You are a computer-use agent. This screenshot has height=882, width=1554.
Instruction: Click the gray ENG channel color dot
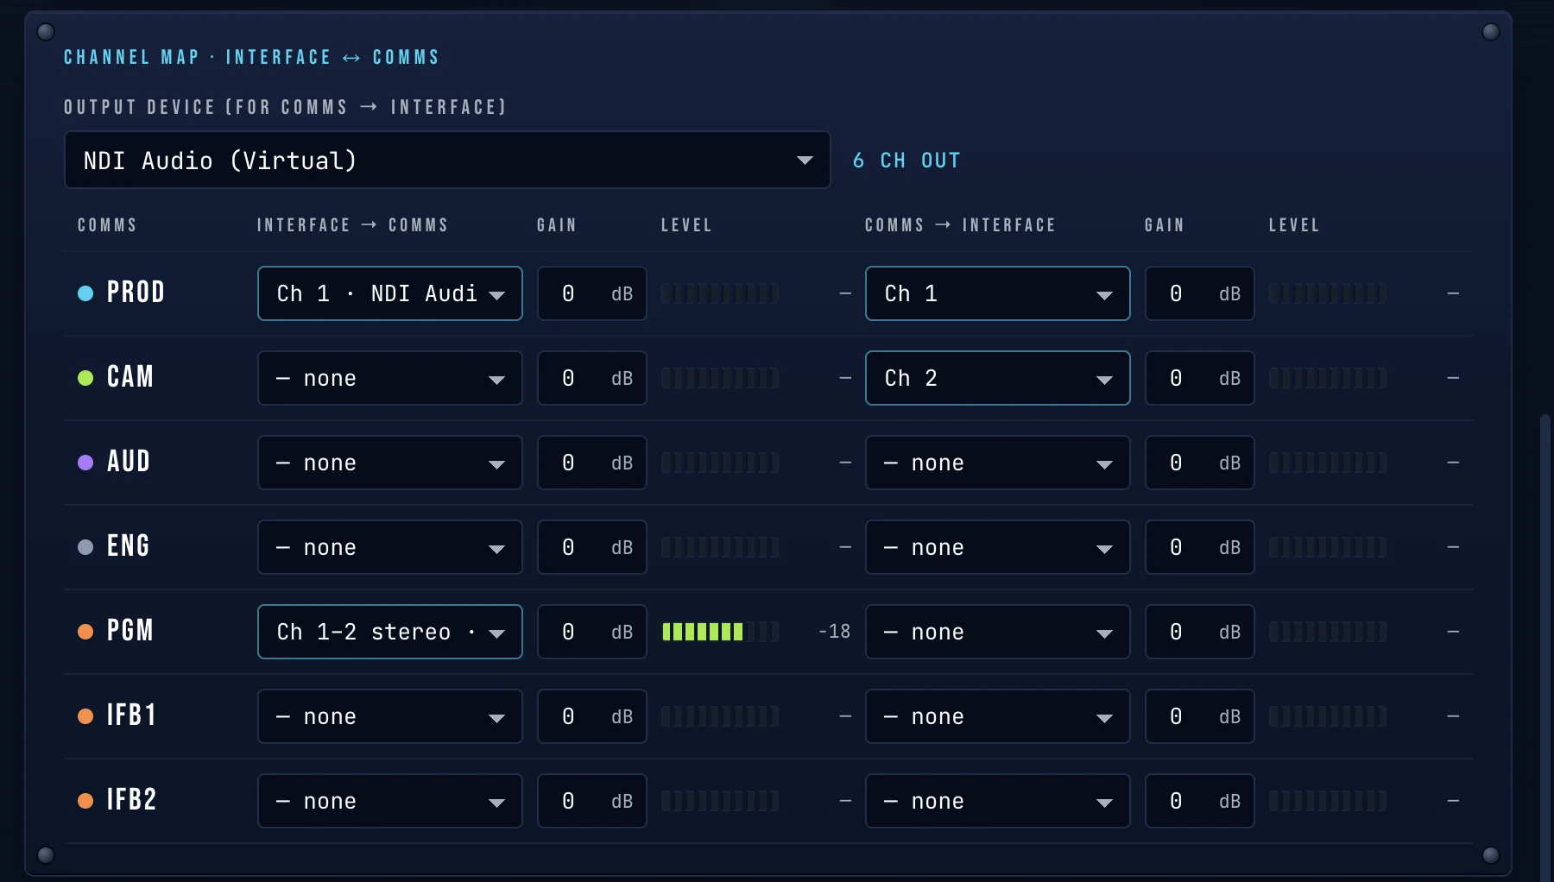pyautogui.click(x=85, y=547)
